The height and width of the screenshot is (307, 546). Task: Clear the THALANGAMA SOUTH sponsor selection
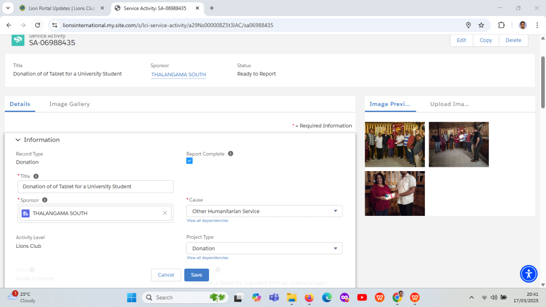[x=165, y=213]
